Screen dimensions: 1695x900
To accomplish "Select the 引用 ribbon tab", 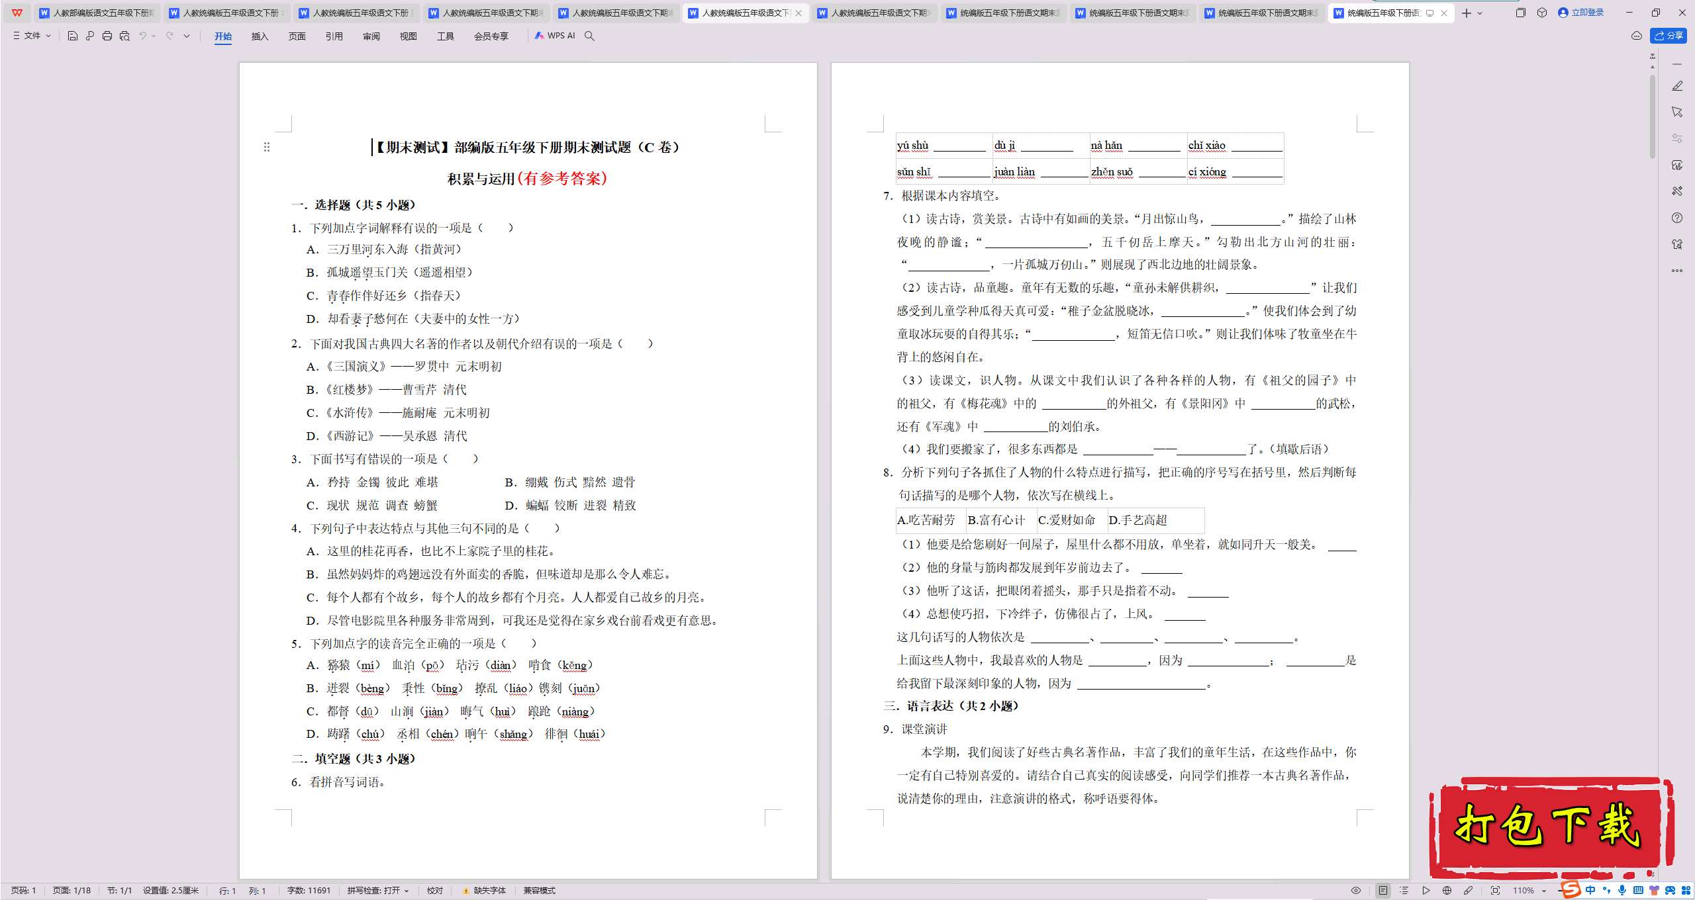I will pos(334,36).
